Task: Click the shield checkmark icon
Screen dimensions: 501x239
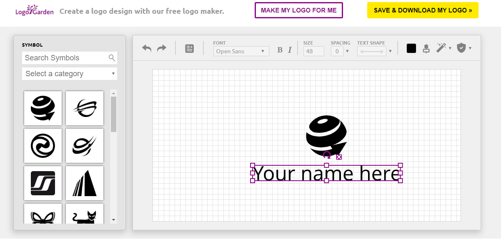Action: 461,48
